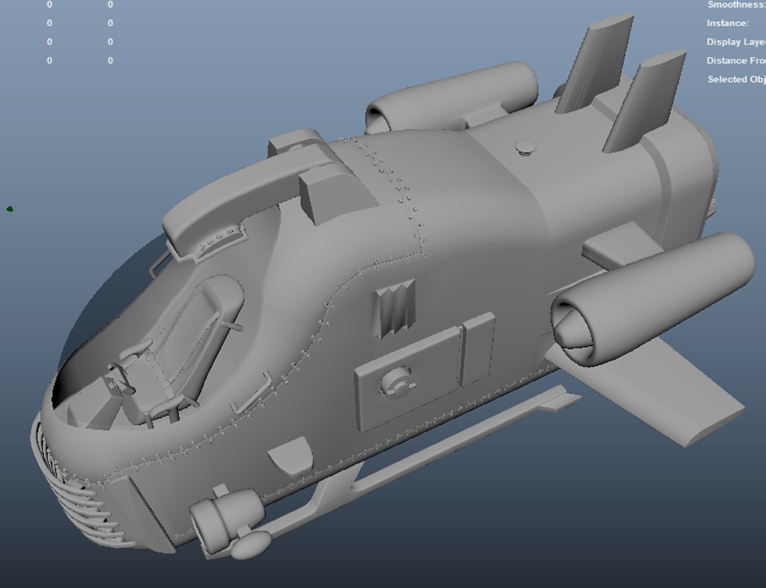Viewport: 766px width, 588px height.
Task: Click the 'Smoothness:' heads-up display label
Action: [737, 5]
